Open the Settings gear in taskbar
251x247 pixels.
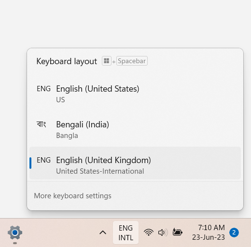pyautogui.click(x=15, y=233)
